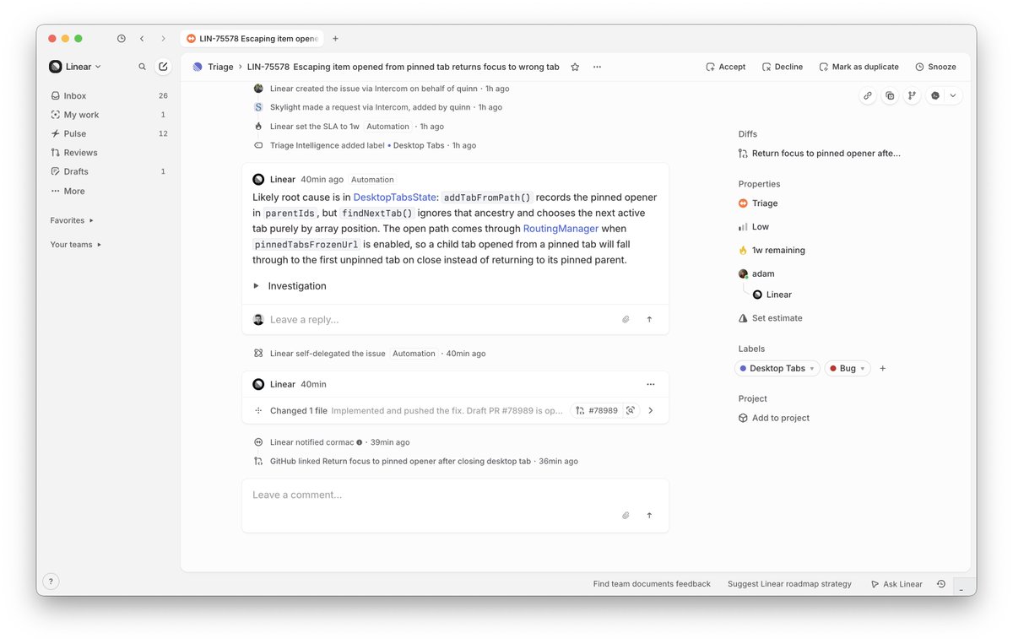Expand Changed 1 file row chevron
The image size is (1013, 644).
pyautogui.click(x=650, y=411)
